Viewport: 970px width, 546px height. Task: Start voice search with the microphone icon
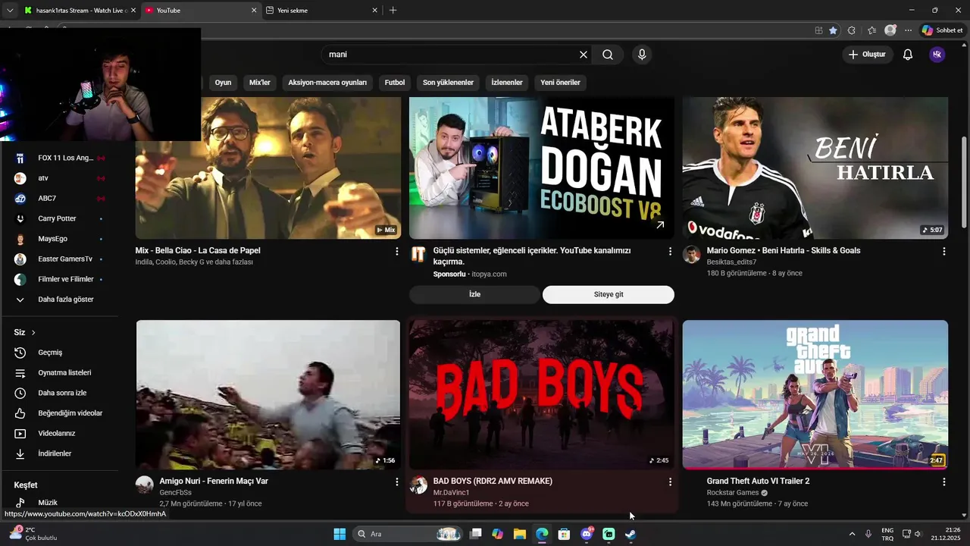pos(642,55)
